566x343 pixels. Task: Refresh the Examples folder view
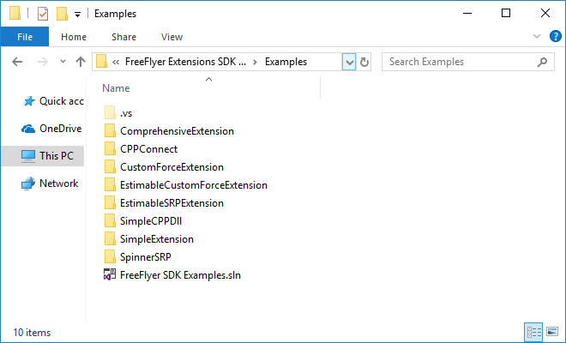click(364, 62)
